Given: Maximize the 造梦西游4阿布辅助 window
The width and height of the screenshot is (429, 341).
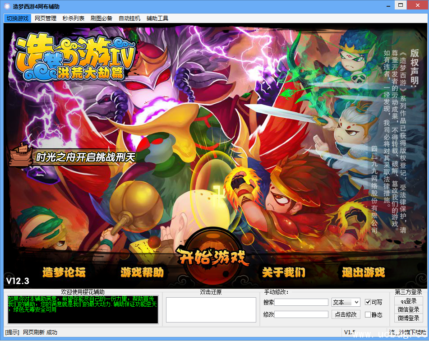Looking at the screenshot, I should click(x=401, y=5).
